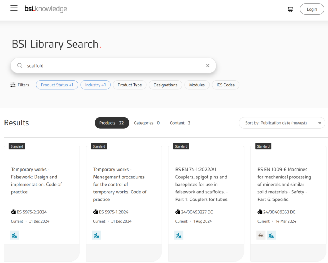Open the Product Type filter
This screenshot has width=328, height=263.
click(130, 85)
